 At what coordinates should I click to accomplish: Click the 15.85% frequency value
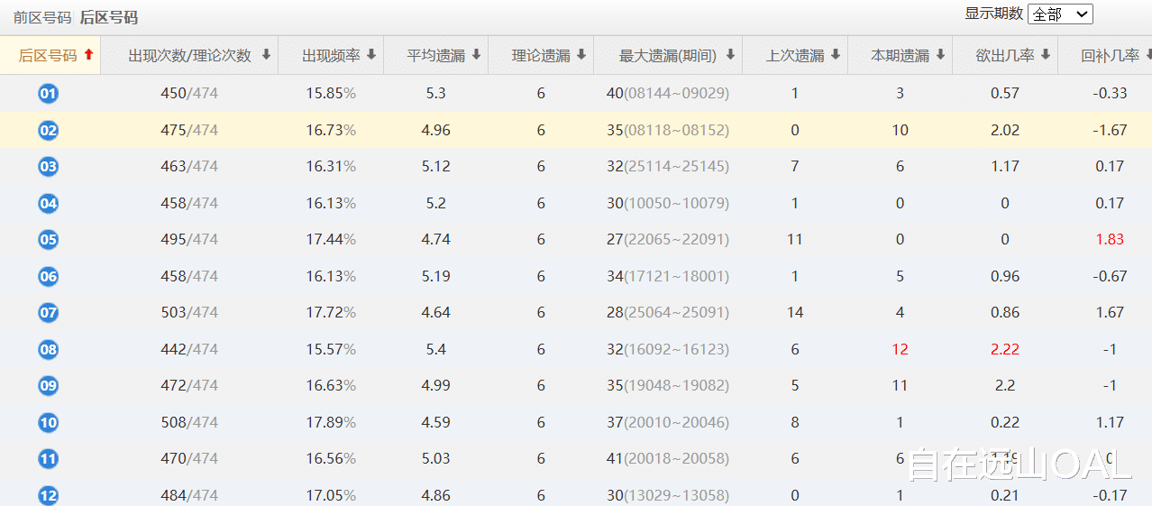tap(331, 94)
